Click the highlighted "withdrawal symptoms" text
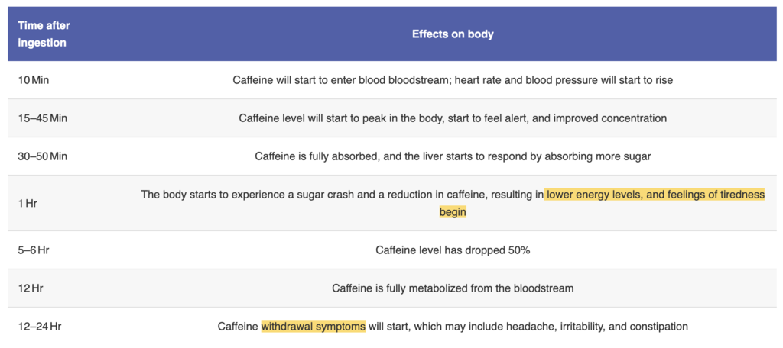Screen dimensions: 783x348 [314, 327]
